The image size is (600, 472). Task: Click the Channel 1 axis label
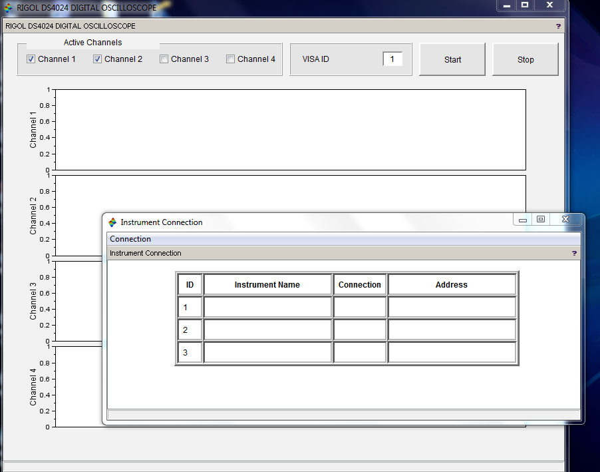33,130
